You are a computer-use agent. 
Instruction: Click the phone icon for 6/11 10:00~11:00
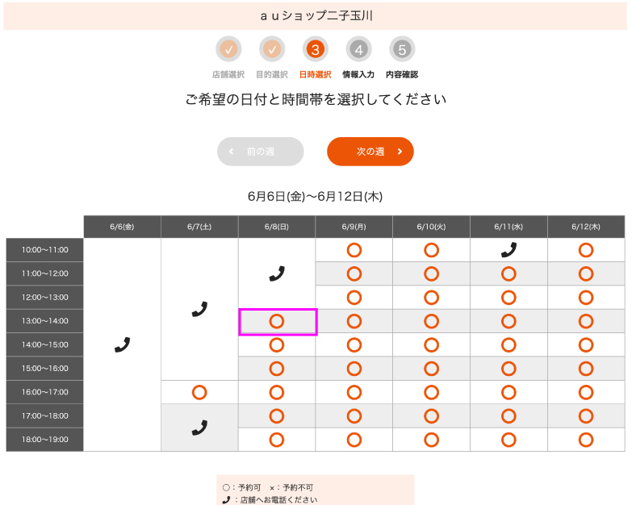[508, 249]
